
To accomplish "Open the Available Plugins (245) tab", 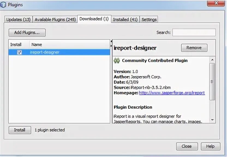I will tap(55, 20).
